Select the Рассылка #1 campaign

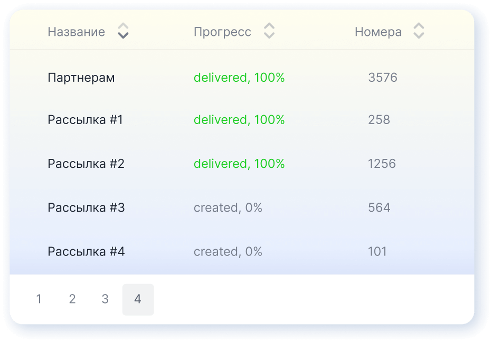(x=85, y=120)
